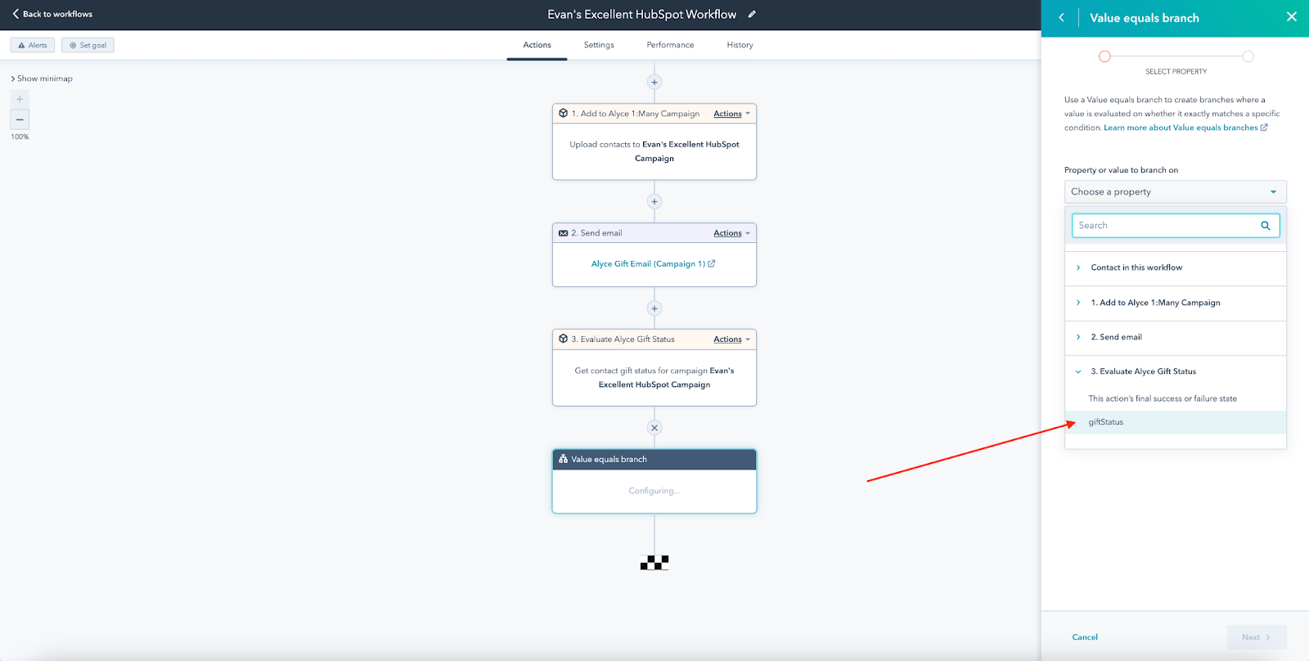Click envelope icon on Send email card
The image size is (1309, 661).
(563, 233)
